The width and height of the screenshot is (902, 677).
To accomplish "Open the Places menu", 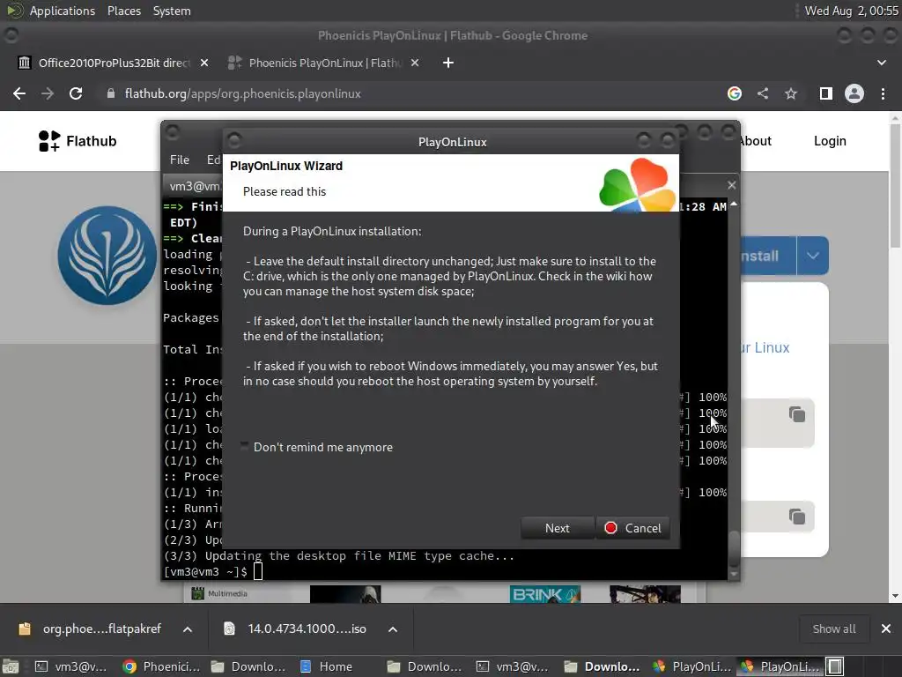I will (123, 11).
